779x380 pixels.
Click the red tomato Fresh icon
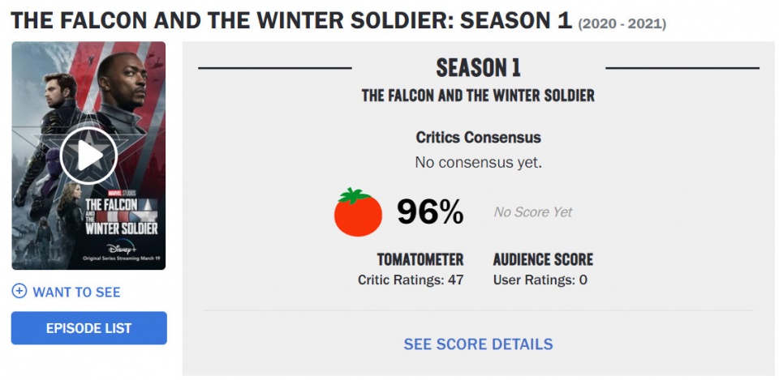tap(358, 212)
